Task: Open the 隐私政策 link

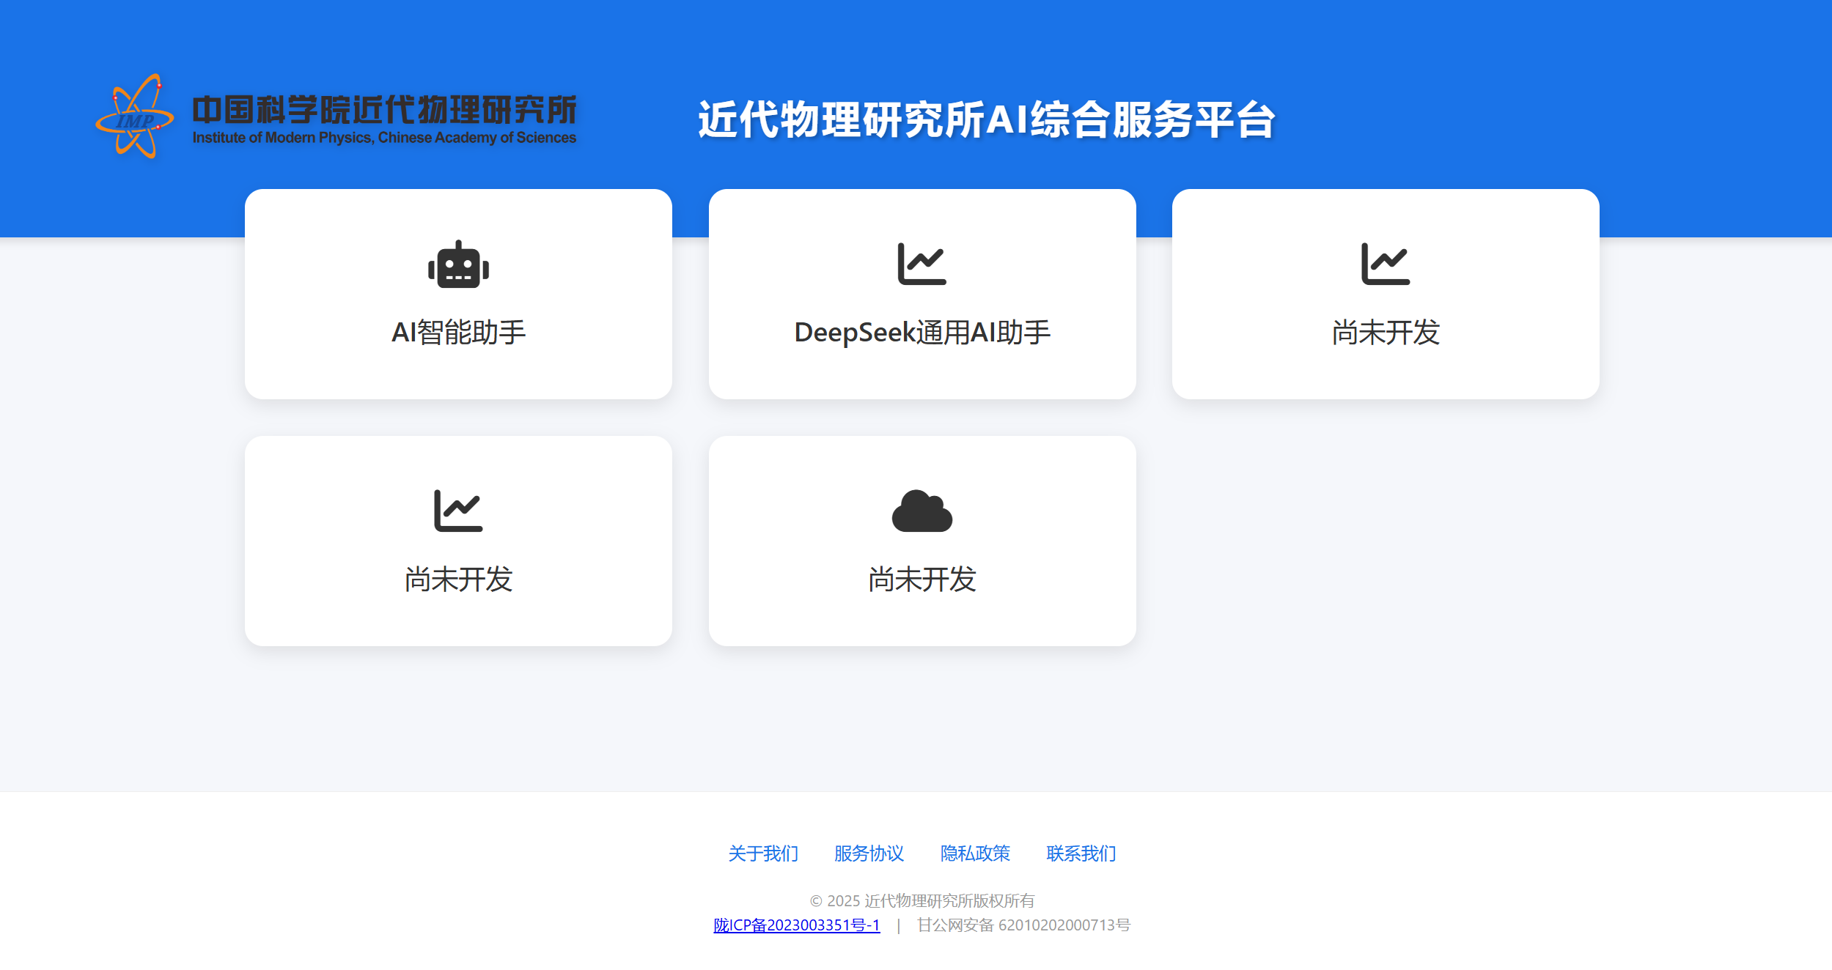Action: click(x=975, y=854)
